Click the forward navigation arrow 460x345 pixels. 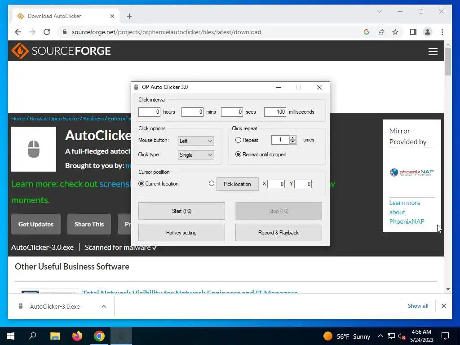[32, 32]
